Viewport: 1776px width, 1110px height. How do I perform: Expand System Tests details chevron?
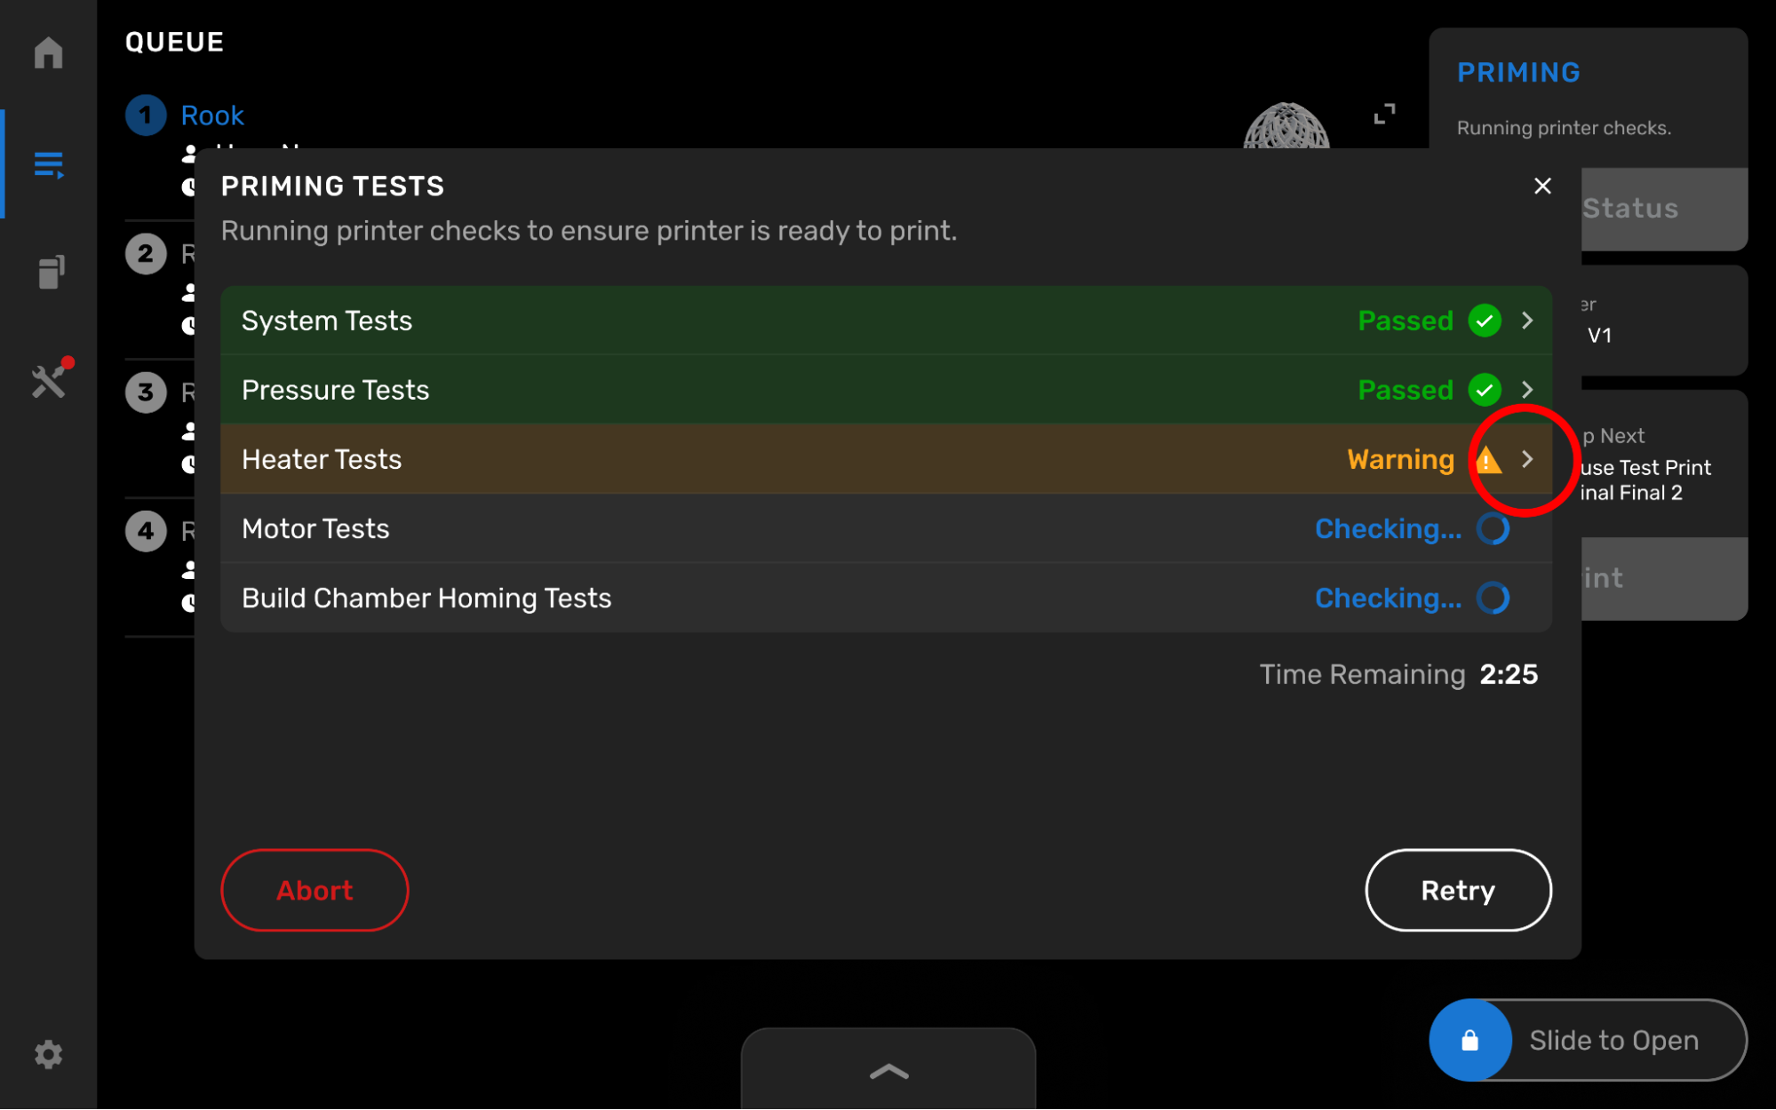[x=1527, y=321]
